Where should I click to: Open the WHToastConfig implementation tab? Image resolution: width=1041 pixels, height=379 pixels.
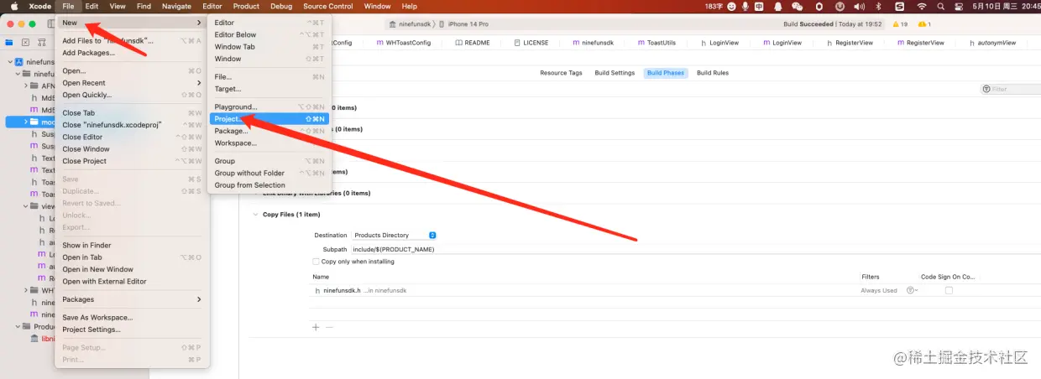[405, 42]
